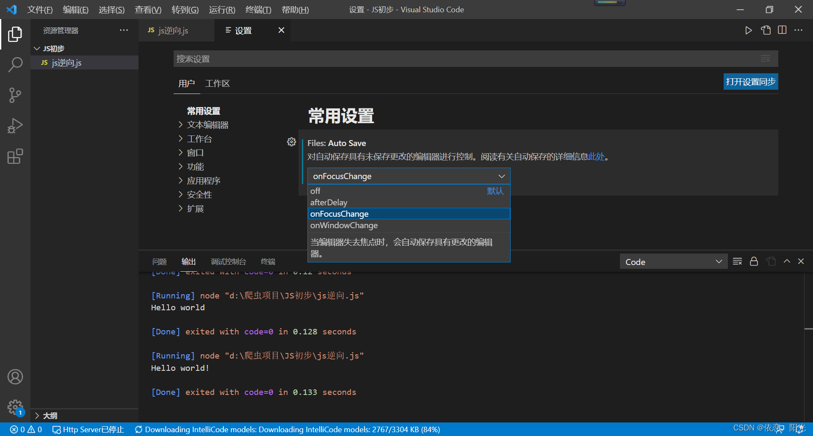Image resolution: width=813 pixels, height=436 pixels.
Task: Open the 选择(S) menu
Action: [111, 9]
